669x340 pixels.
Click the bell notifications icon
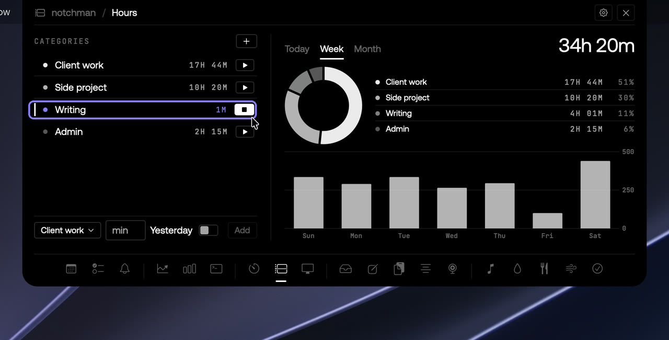(x=125, y=269)
